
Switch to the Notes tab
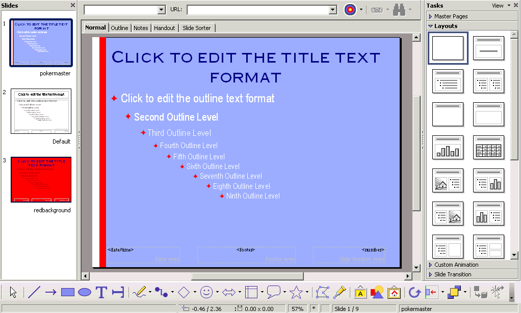[x=141, y=28]
